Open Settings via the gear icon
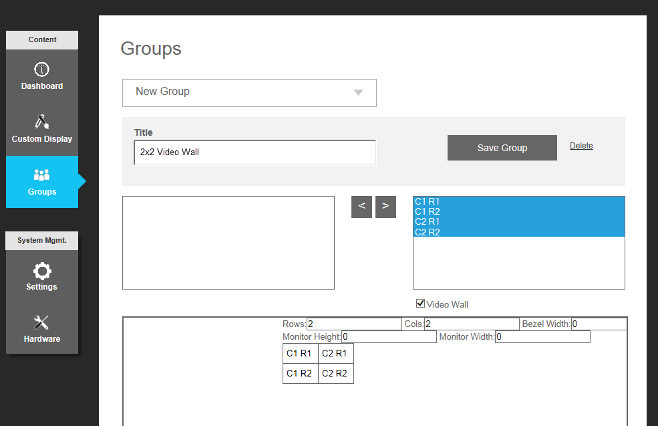 click(41, 270)
